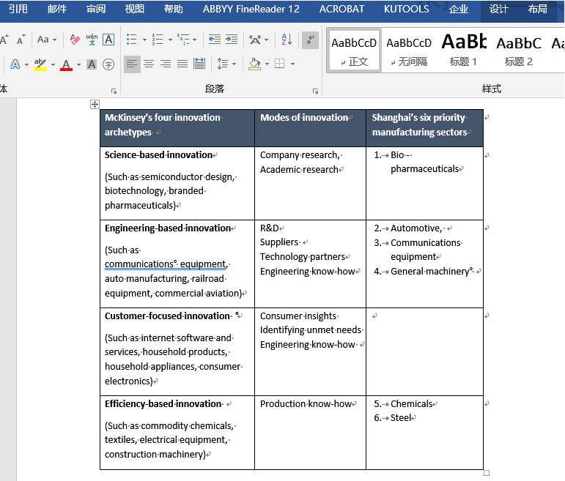The width and height of the screenshot is (565, 481).
Task: Switch to the ACROBAT ribbon tab
Action: click(x=341, y=10)
